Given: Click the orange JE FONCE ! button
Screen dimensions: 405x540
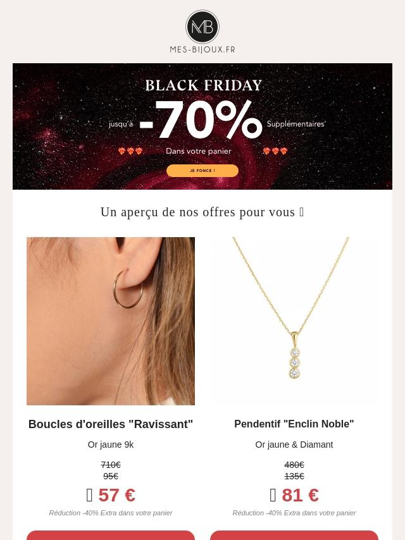Looking at the screenshot, I should click(x=202, y=171).
